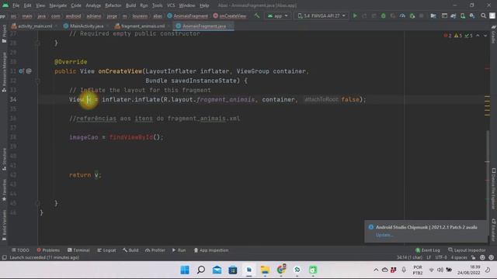Click the AnimaisFragment breadcrumb in navigation bar

click(187, 15)
